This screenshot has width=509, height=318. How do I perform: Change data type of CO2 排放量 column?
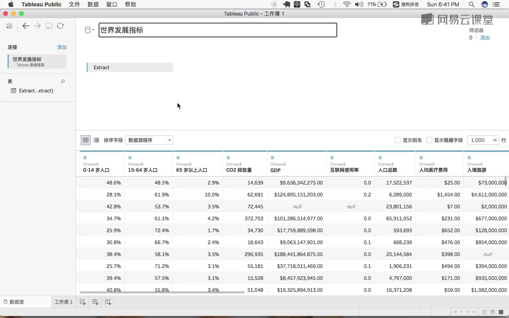coord(228,158)
